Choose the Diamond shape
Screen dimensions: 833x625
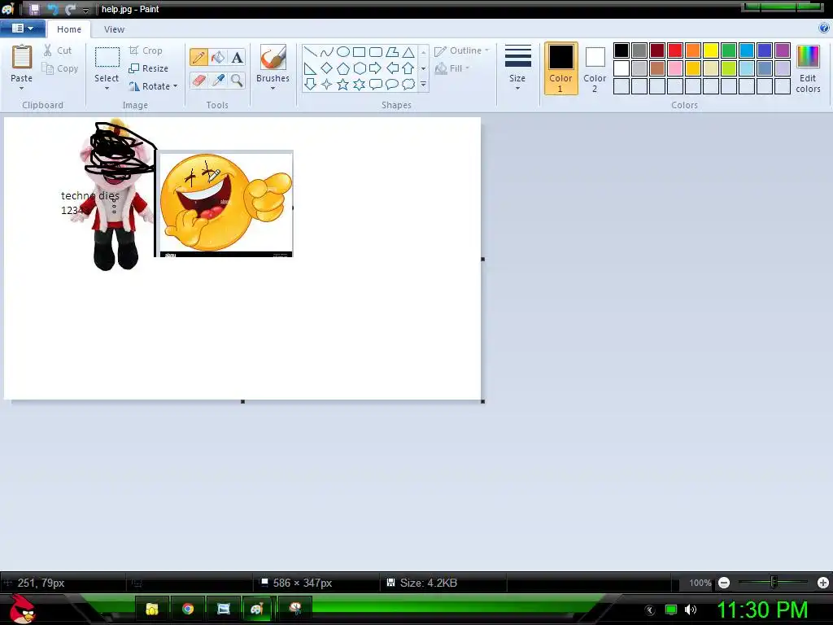tap(327, 68)
